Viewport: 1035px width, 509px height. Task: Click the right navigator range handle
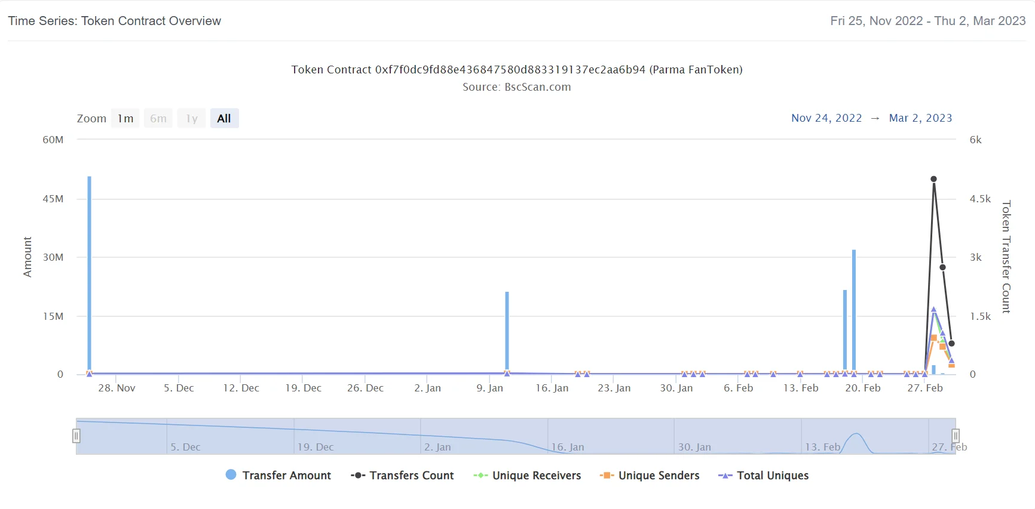tap(955, 436)
